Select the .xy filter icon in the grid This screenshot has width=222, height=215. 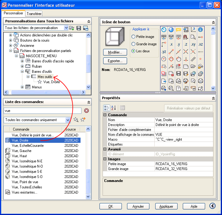(x=193, y=44)
